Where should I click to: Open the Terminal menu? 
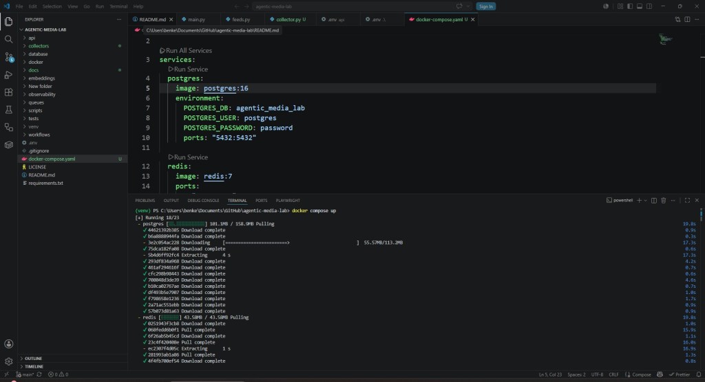click(118, 6)
